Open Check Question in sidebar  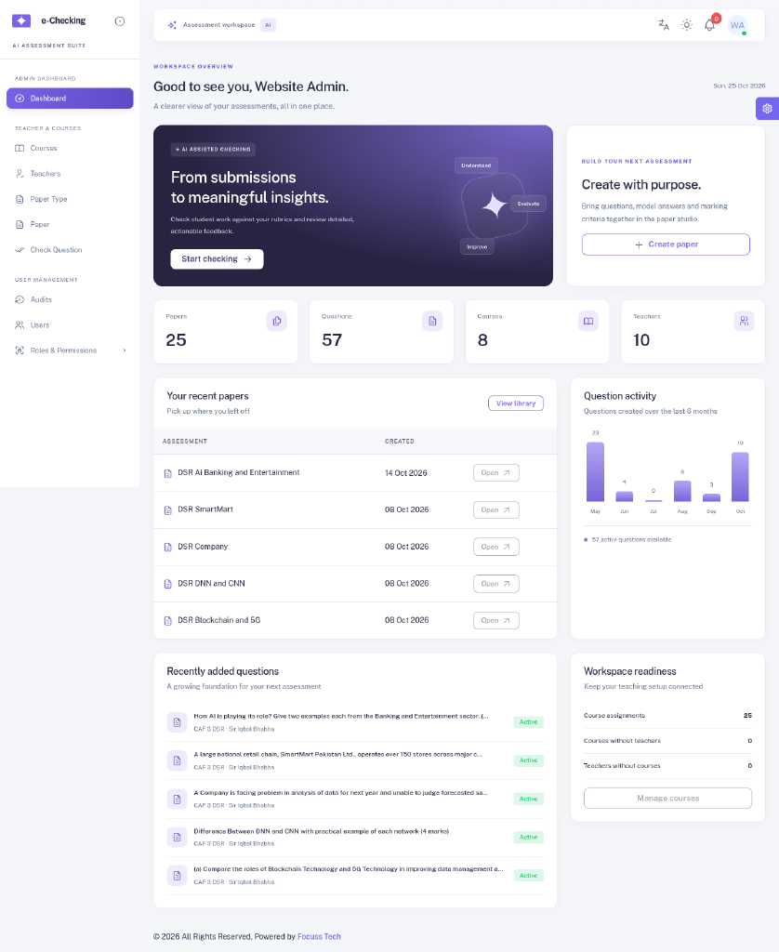[x=70, y=249]
